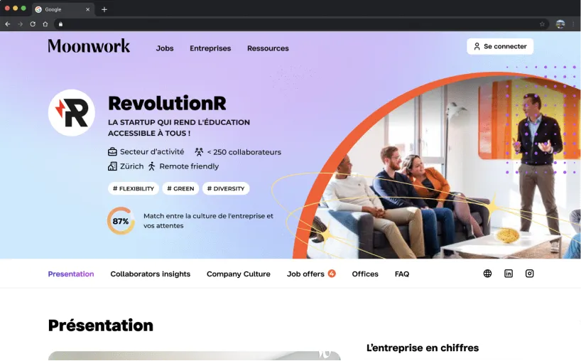Click the Moonwork logo
581x361 pixels.
pyautogui.click(x=89, y=46)
